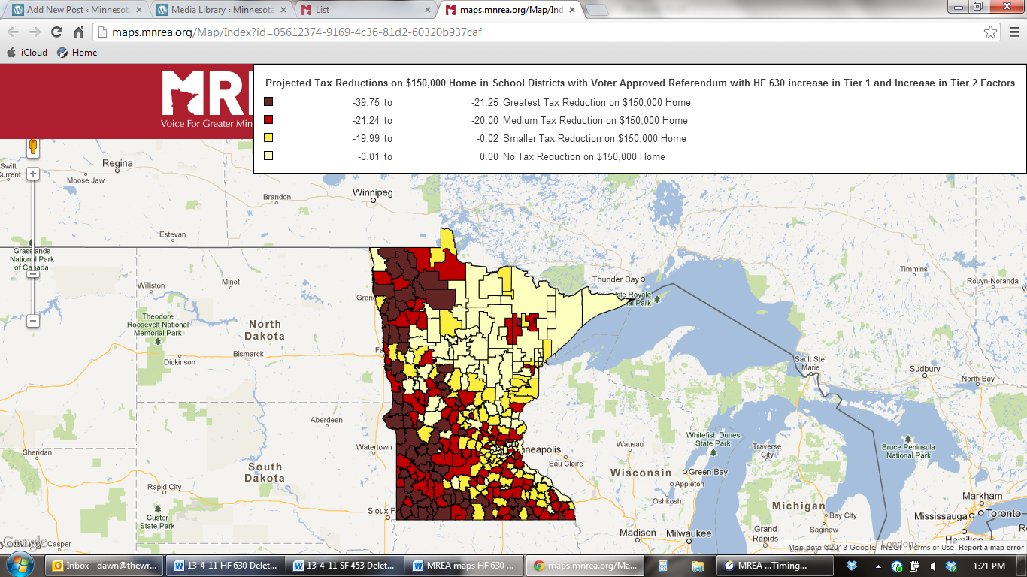Screen dimensions: 1027x577
Task: Reload the map page
Action: tap(56, 32)
